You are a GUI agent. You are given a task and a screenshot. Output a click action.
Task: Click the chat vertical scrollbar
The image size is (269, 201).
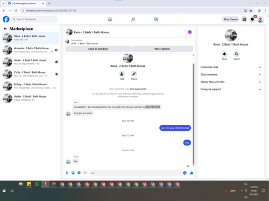click(x=194, y=114)
